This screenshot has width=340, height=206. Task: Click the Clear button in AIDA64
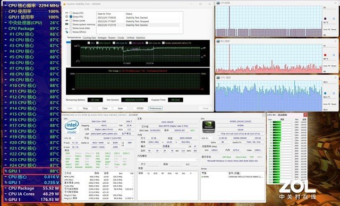tap(105, 108)
